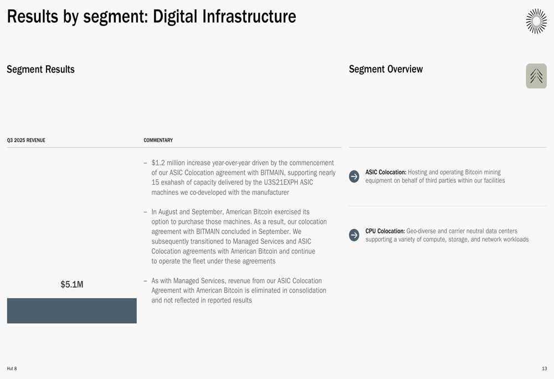Select the 'Geo-diverse and carrier neutral' description
The image size is (554, 379).
click(461, 231)
